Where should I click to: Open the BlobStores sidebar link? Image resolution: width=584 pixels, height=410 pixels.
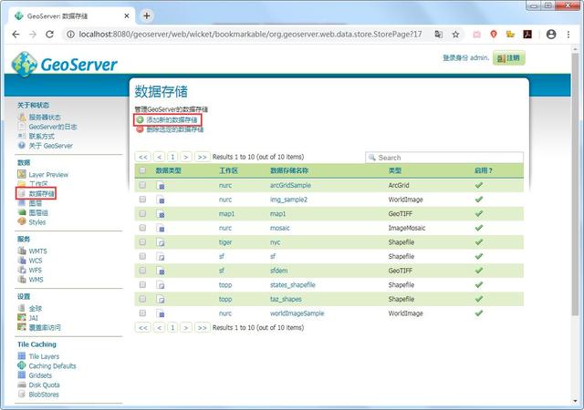[44, 395]
